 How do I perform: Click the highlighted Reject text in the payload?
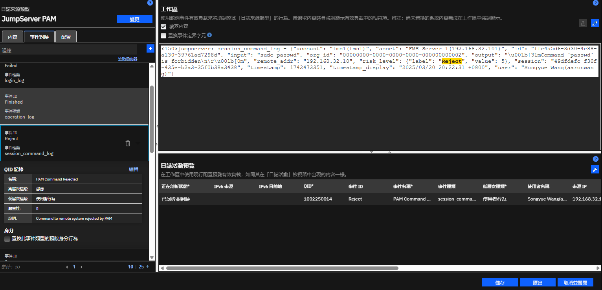tap(451, 61)
